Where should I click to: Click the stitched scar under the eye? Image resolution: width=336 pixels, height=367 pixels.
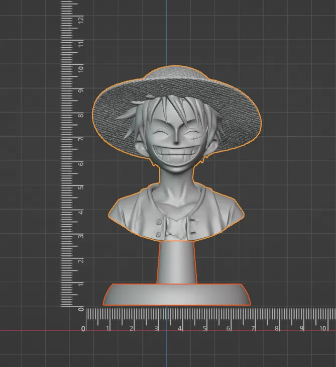196,139
